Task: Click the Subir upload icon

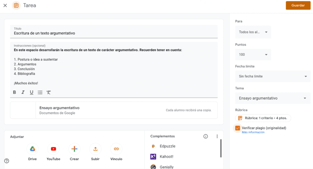Action: pyautogui.click(x=95, y=149)
